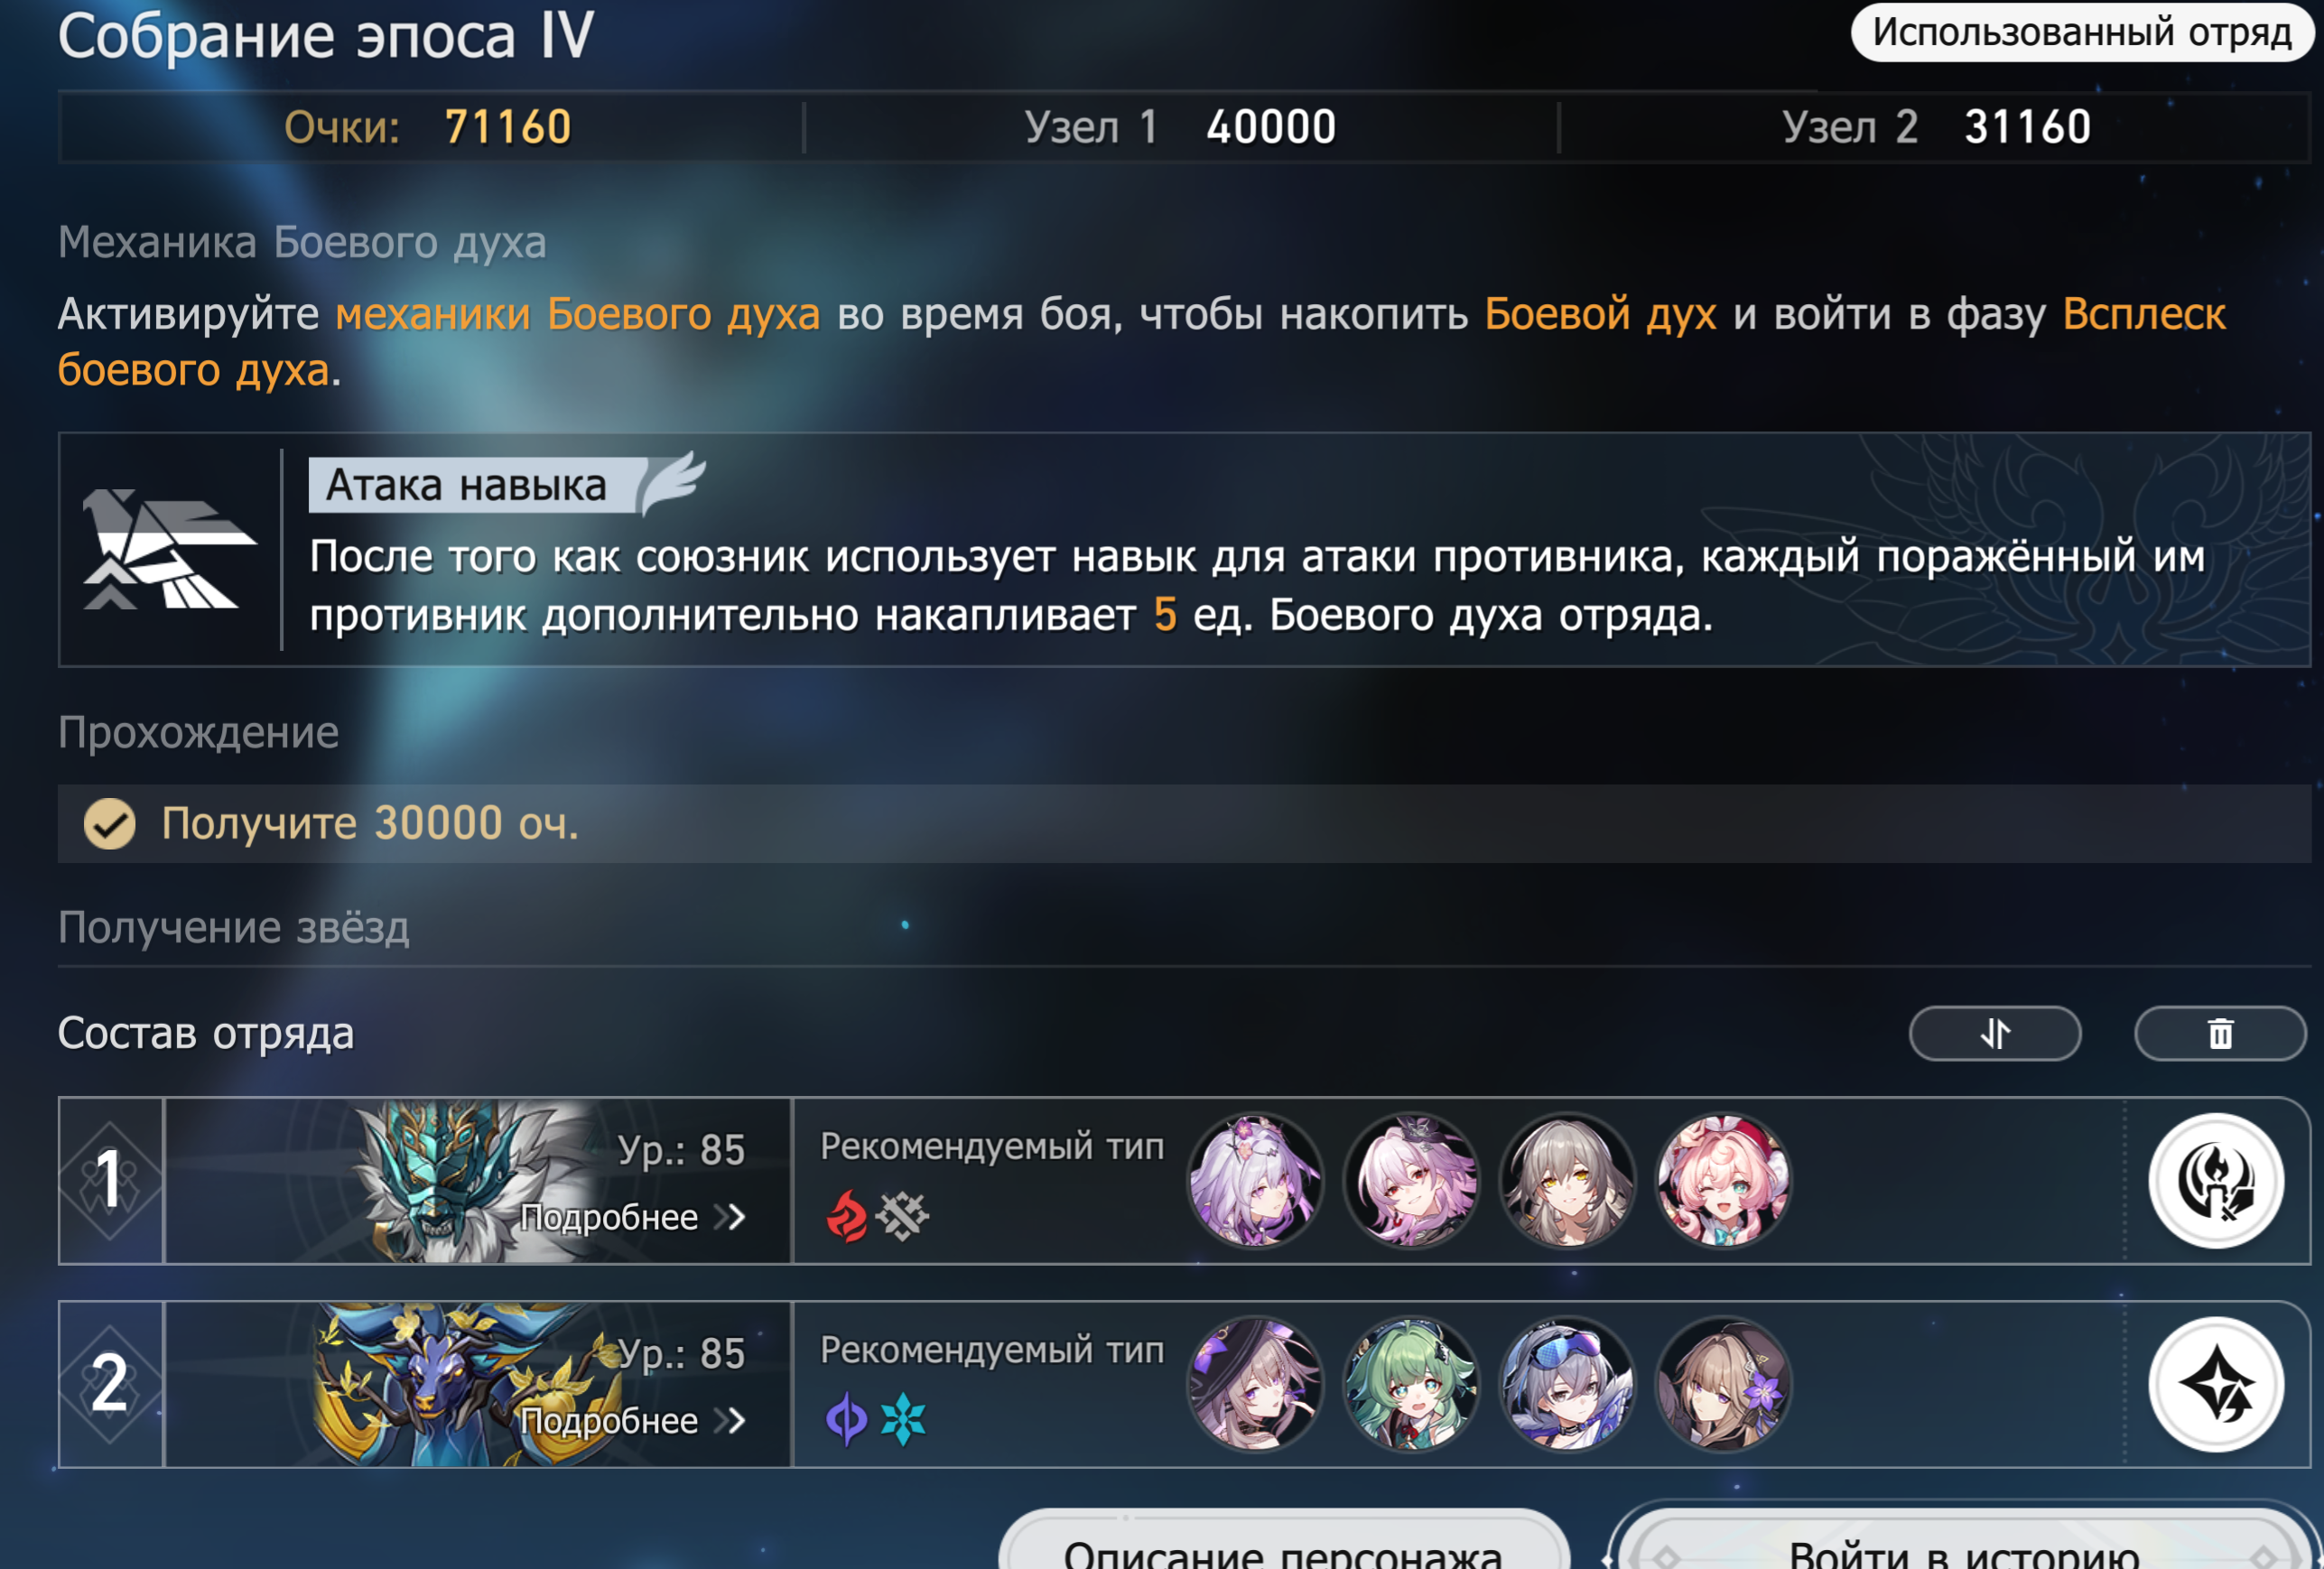Select the pink-haired character portrait in squad 1

point(1724,1181)
